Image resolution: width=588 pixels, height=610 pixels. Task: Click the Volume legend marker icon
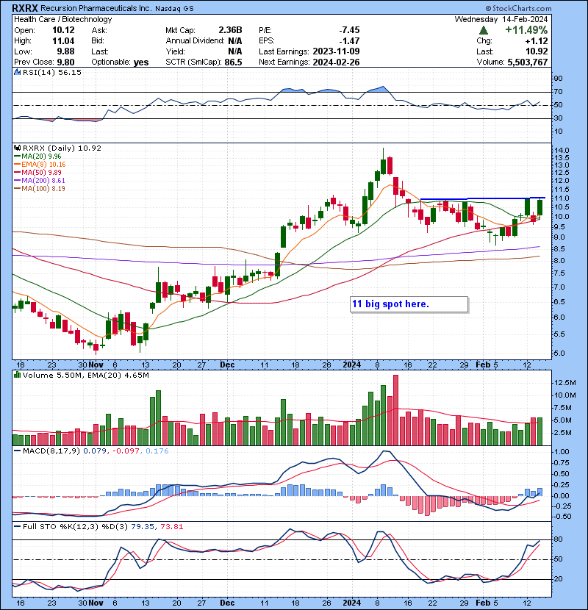[x=18, y=376]
